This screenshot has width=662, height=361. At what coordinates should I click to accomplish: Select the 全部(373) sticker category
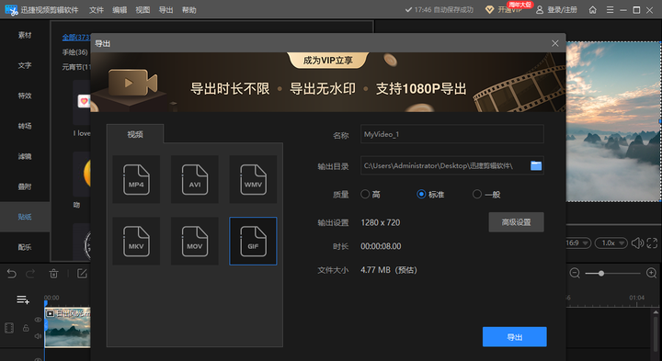click(76, 37)
